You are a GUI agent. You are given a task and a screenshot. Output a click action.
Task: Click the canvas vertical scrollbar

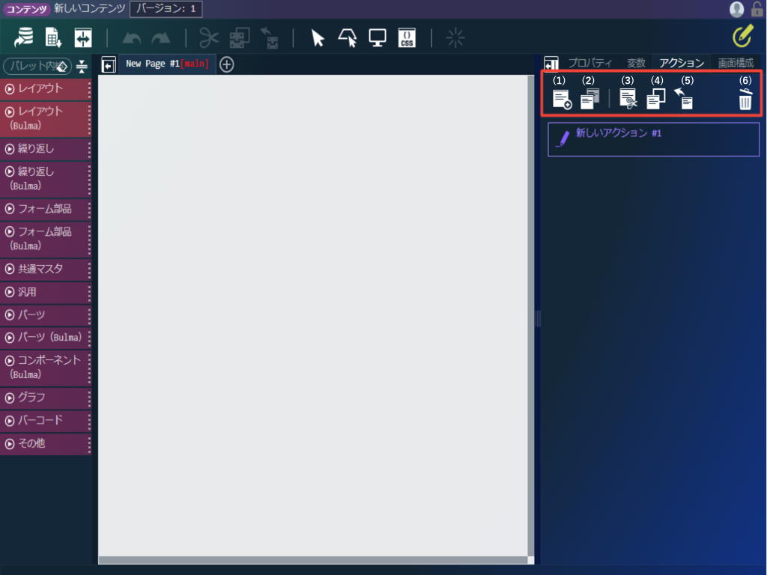(x=531, y=315)
